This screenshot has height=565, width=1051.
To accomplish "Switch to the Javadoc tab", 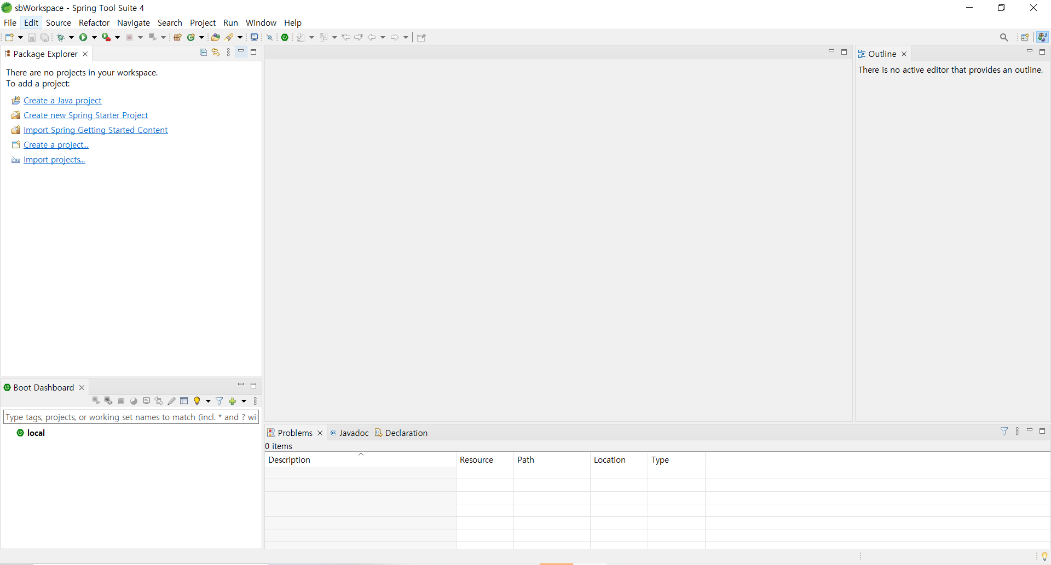I will 349,433.
